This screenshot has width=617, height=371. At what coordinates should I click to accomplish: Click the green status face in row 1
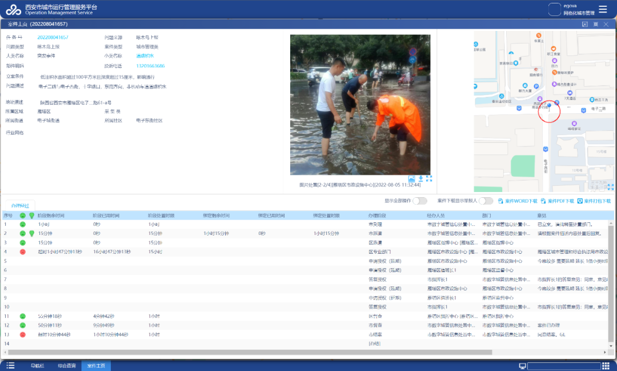click(23, 224)
